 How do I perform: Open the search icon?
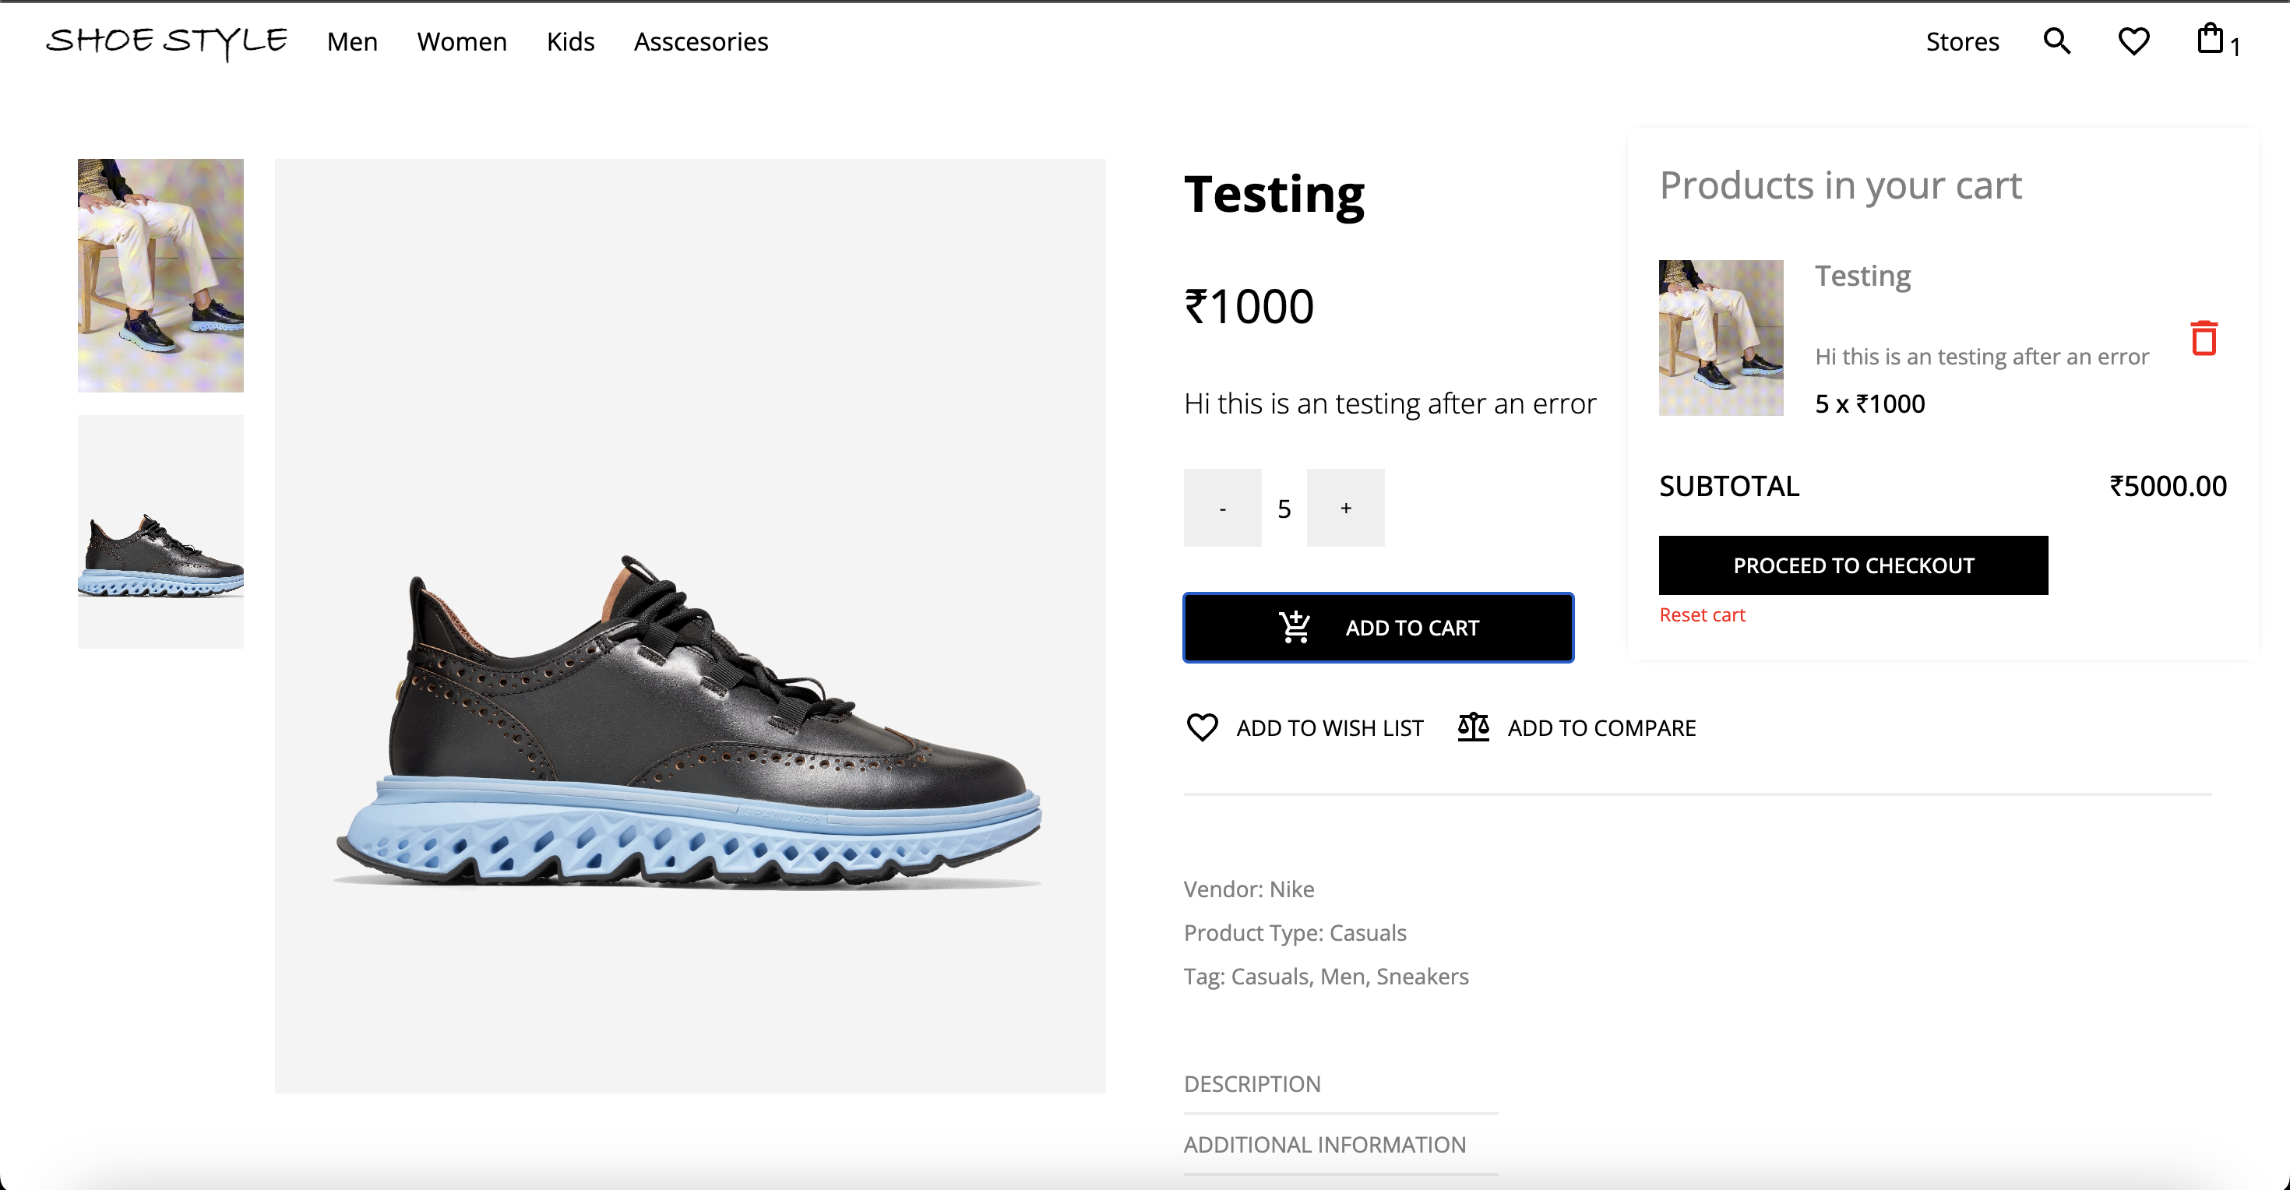[2056, 40]
